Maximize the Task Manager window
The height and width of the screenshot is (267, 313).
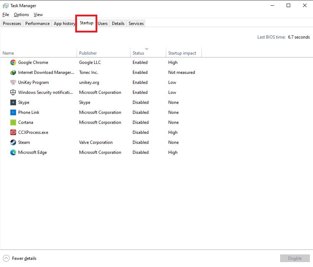(288, 5)
